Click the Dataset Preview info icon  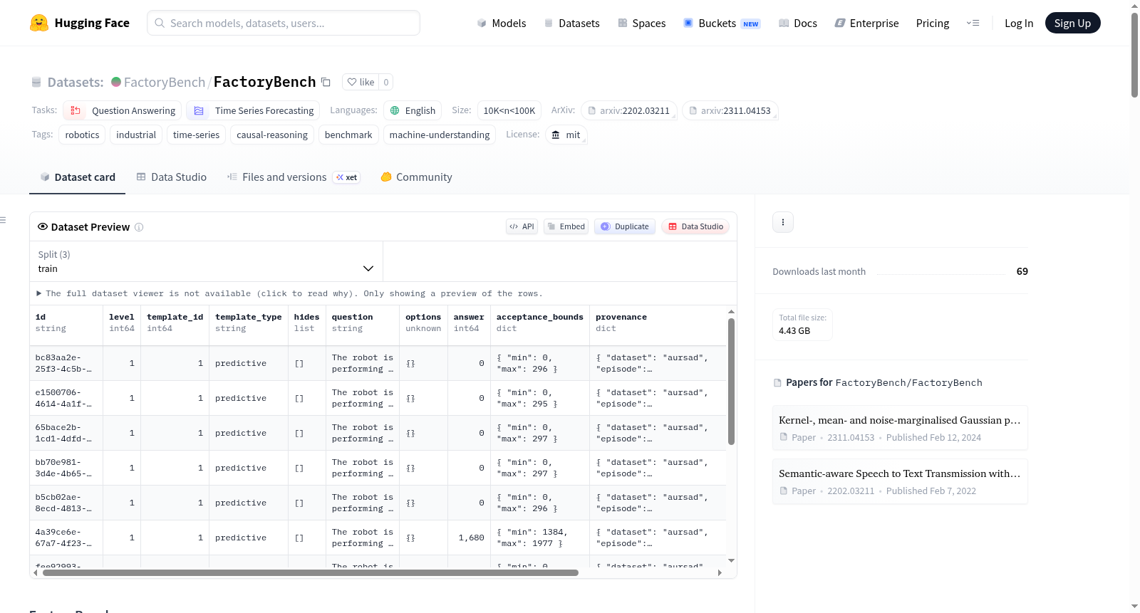click(x=139, y=227)
